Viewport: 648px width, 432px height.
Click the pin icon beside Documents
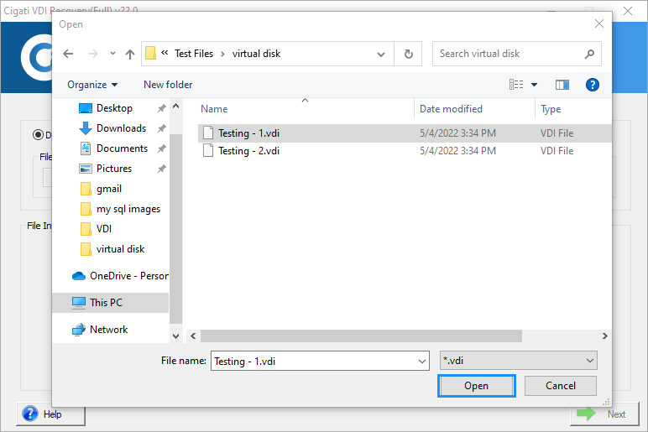162,148
